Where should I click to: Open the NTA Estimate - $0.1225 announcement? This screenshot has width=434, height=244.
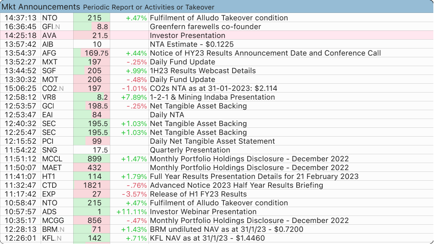tap(192, 44)
